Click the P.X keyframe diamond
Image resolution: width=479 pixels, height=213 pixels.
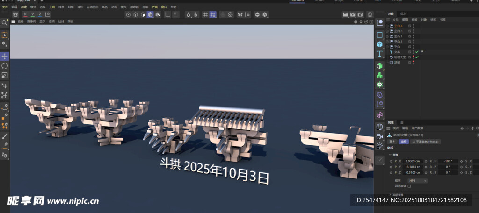pyautogui.click(x=391, y=161)
